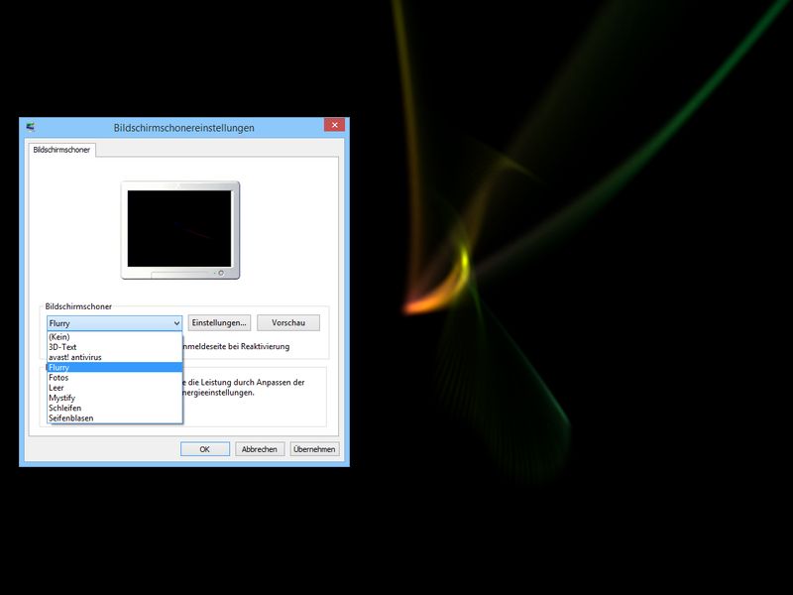
Task: Select the Bildschirmschoner tab
Action: point(61,150)
